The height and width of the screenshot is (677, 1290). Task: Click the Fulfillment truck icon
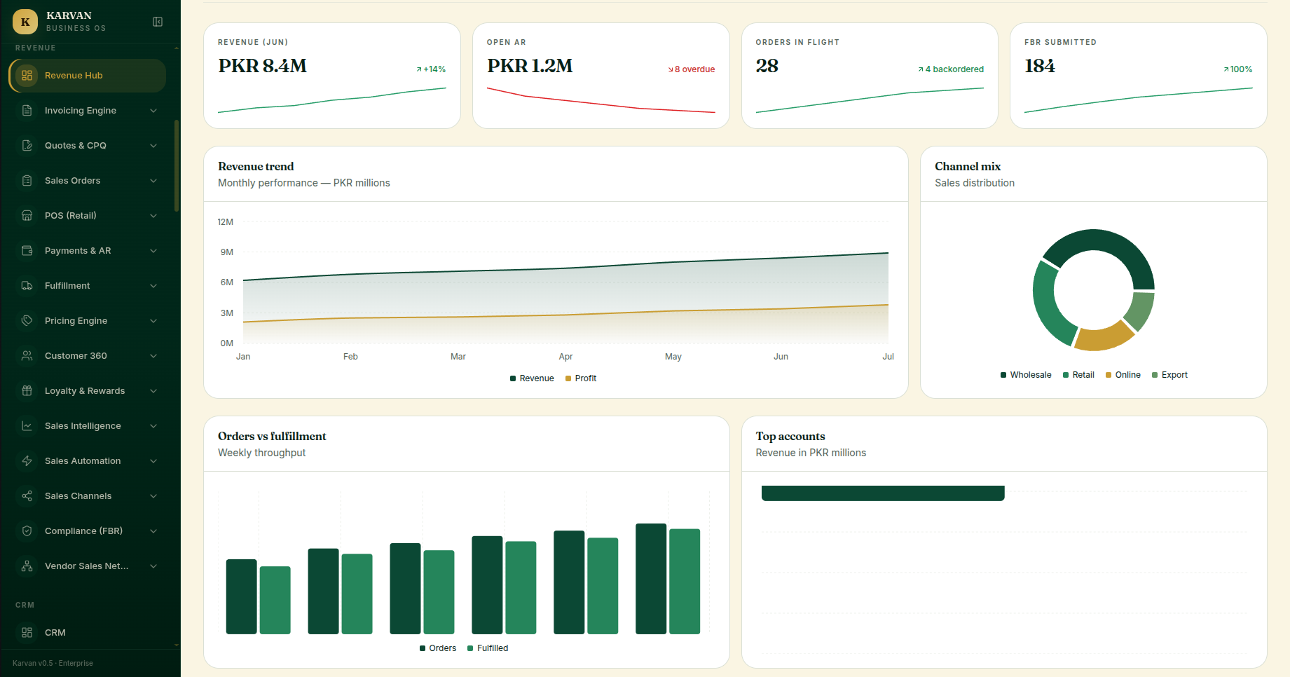point(27,285)
